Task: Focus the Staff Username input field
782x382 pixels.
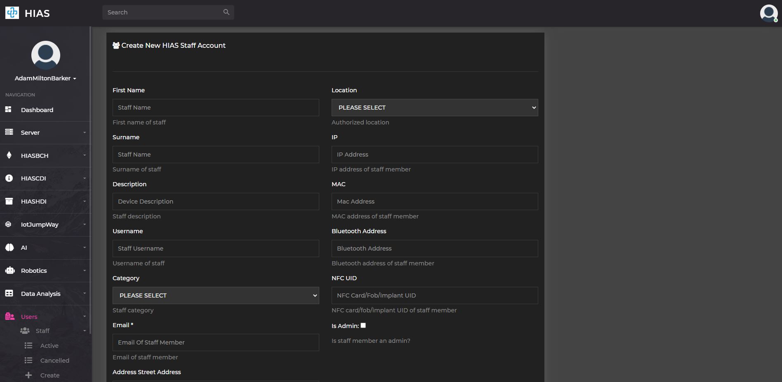Action: [x=216, y=248]
